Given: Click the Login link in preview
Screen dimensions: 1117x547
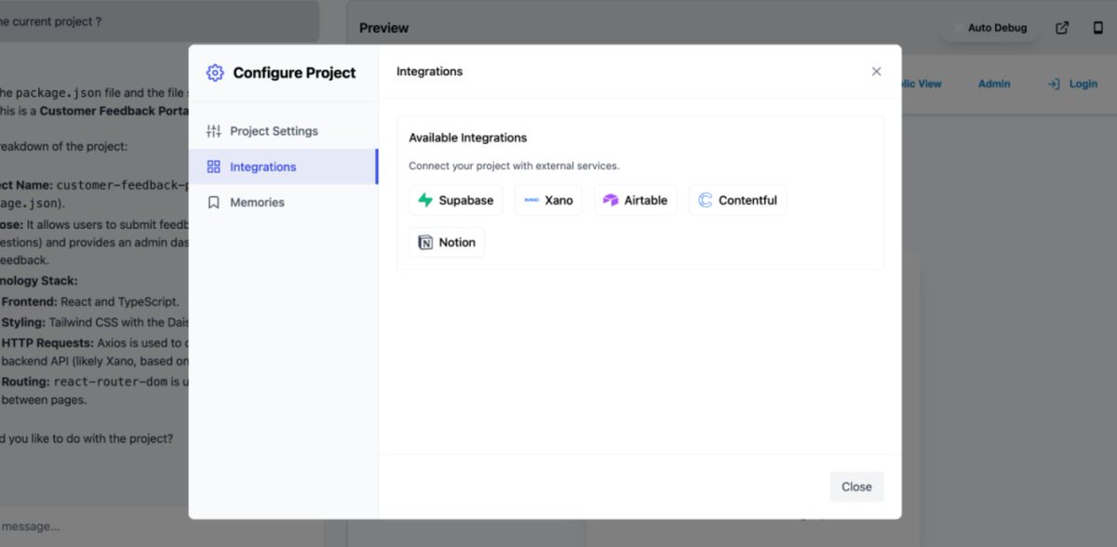Looking at the screenshot, I should coord(1083,84).
